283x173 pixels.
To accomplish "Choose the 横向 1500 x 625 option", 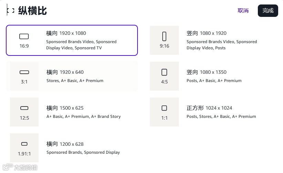I will point(65,108).
